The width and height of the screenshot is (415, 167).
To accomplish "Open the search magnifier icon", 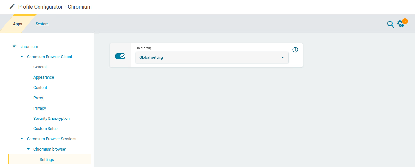I will pos(390,24).
